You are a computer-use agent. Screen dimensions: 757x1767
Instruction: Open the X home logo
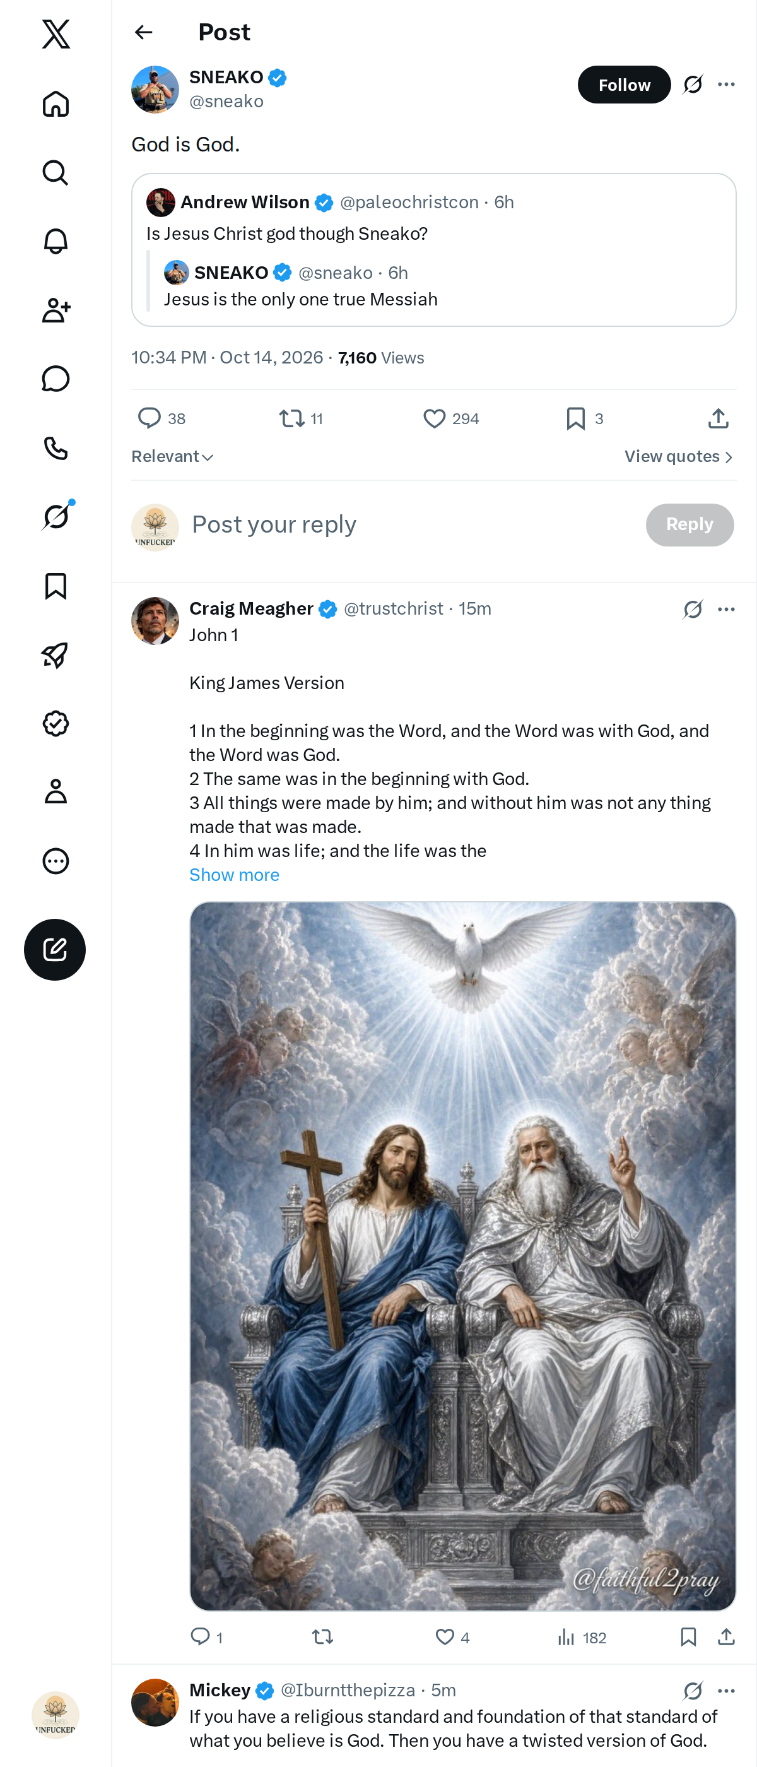(x=56, y=33)
